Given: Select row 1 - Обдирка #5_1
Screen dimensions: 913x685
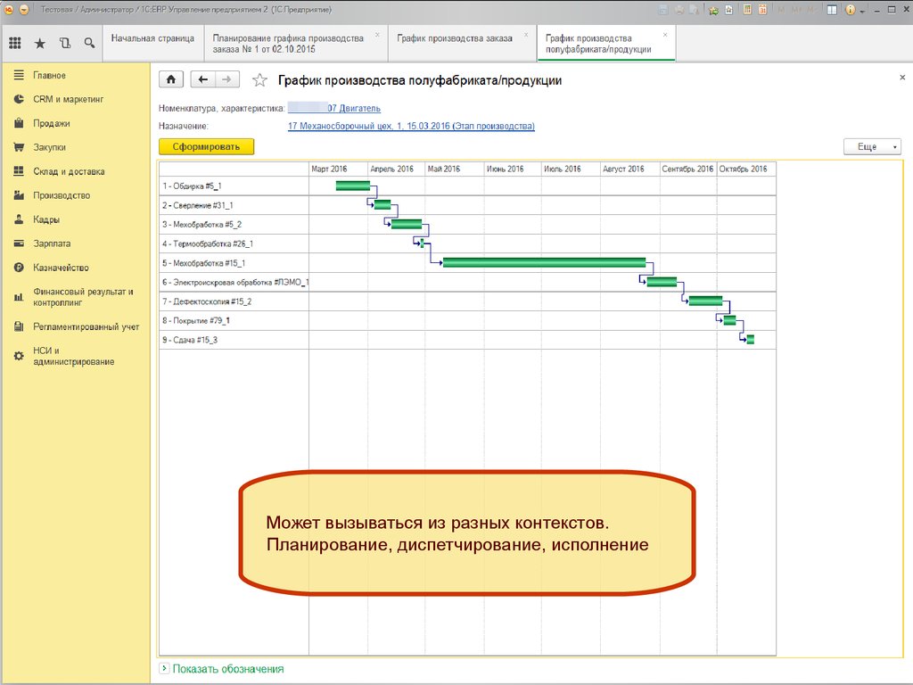Looking at the screenshot, I should (x=234, y=186).
